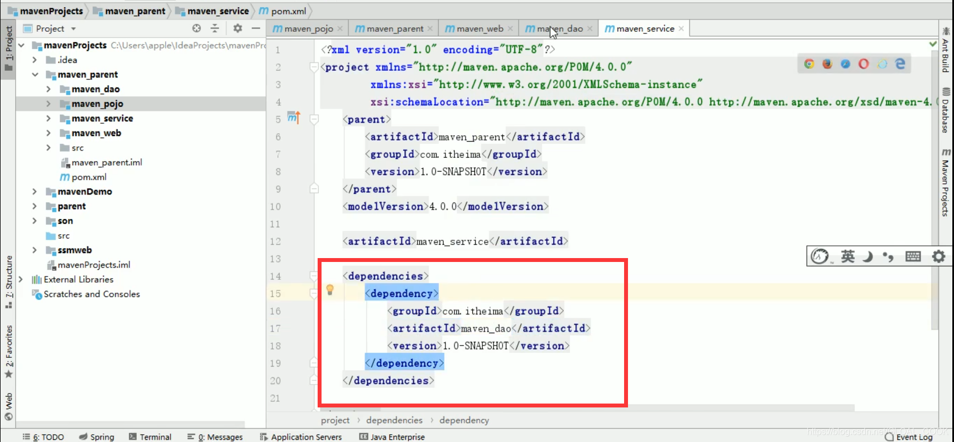Open the Event Log
This screenshot has width=954, height=442.
click(x=909, y=437)
